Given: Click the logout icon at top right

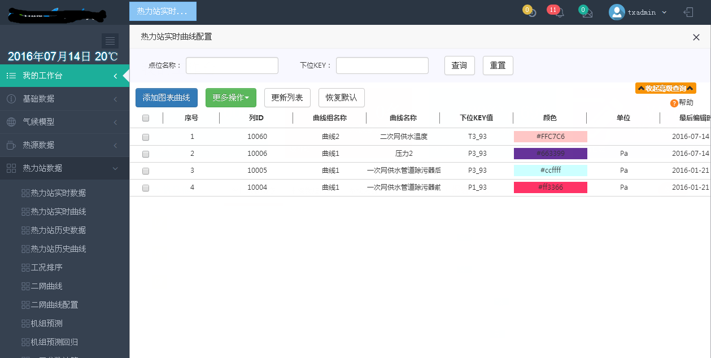Looking at the screenshot, I should [688, 12].
